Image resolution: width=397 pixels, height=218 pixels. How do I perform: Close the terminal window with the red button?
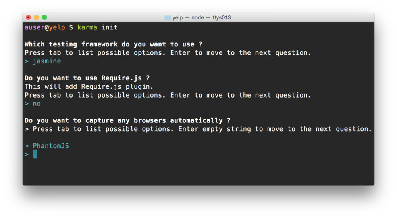pos(28,17)
